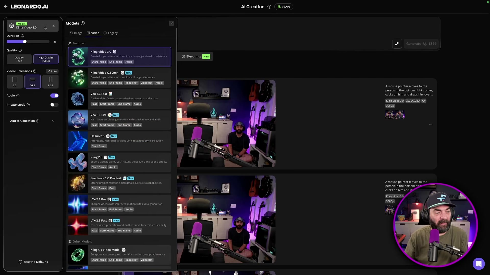Enable Private Mode
Image resolution: width=490 pixels, height=275 pixels.
tap(54, 105)
